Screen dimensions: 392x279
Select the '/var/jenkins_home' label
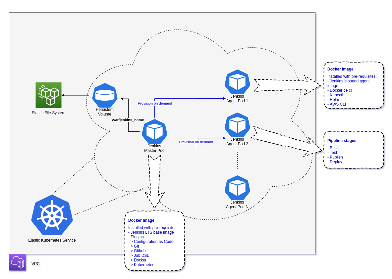click(x=128, y=120)
